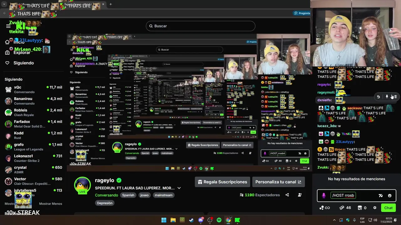This screenshot has width=401, height=225.
Task: Show hidden system tray icons
Action: click(334, 220)
